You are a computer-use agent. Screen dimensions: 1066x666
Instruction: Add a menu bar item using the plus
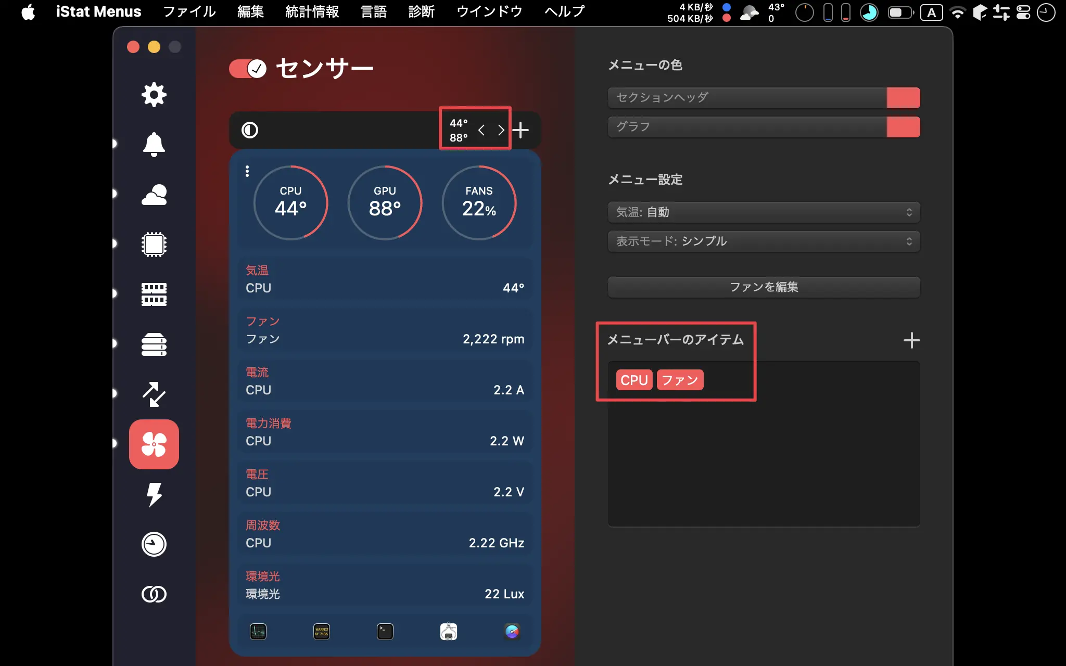(911, 340)
